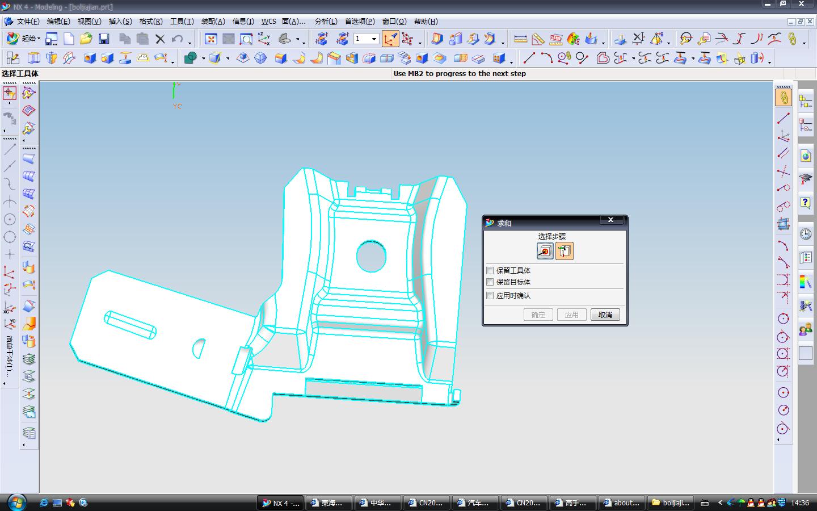Switch to the boljiaji folder in taskbar

point(670,502)
